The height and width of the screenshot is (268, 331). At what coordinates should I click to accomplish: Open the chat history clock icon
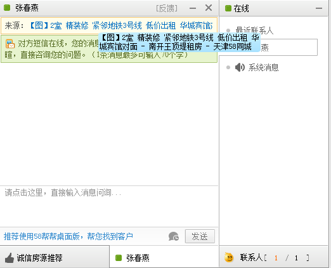[x=174, y=236]
